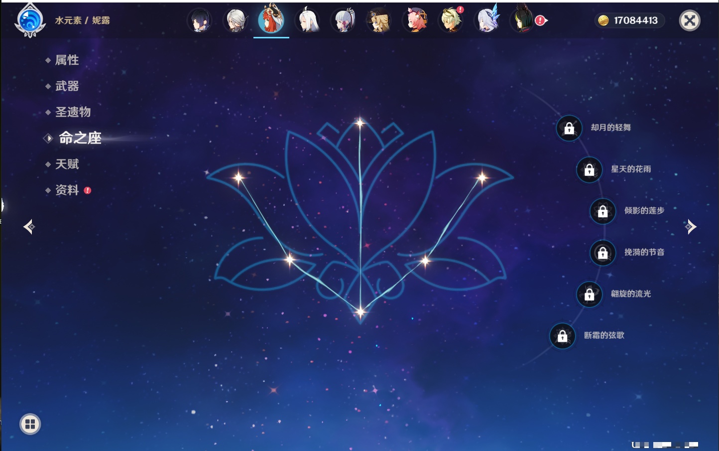Open constellation label 却月的轻舞

coord(610,128)
